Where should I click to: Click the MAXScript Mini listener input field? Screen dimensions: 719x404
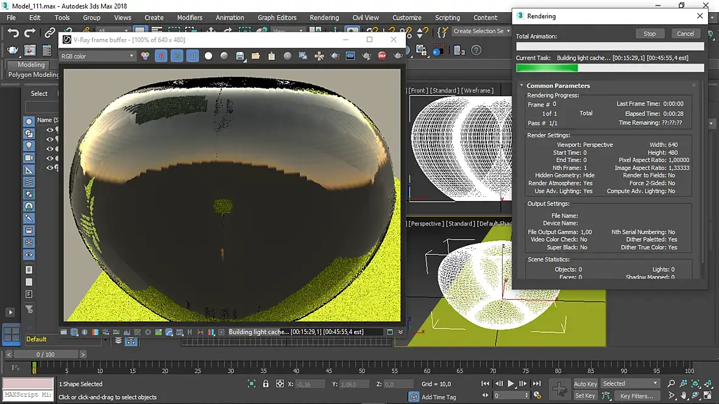tap(28, 395)
